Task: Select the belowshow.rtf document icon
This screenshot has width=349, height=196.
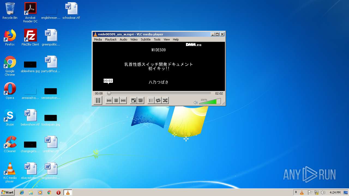Action: point(30,118)
